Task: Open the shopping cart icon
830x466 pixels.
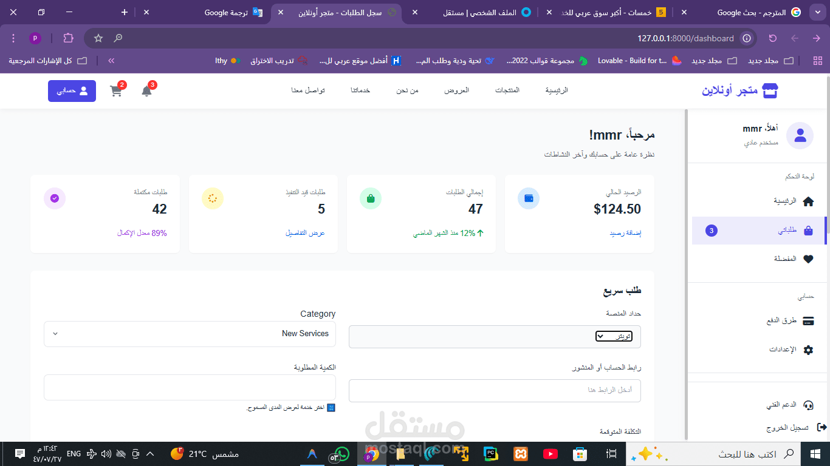Action: (115, 91)
